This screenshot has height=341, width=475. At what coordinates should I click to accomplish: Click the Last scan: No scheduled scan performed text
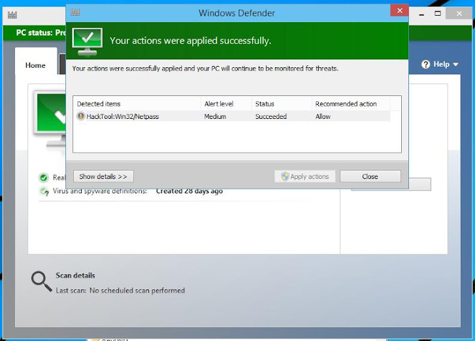[120, 291]
